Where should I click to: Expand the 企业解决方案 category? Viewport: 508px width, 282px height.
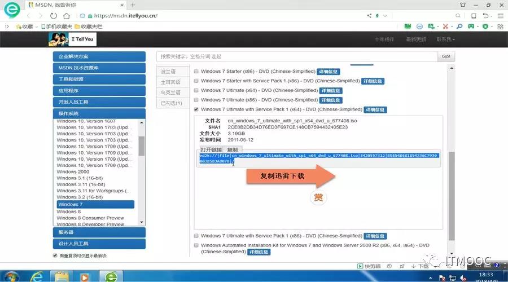click(x=99, y=56)
